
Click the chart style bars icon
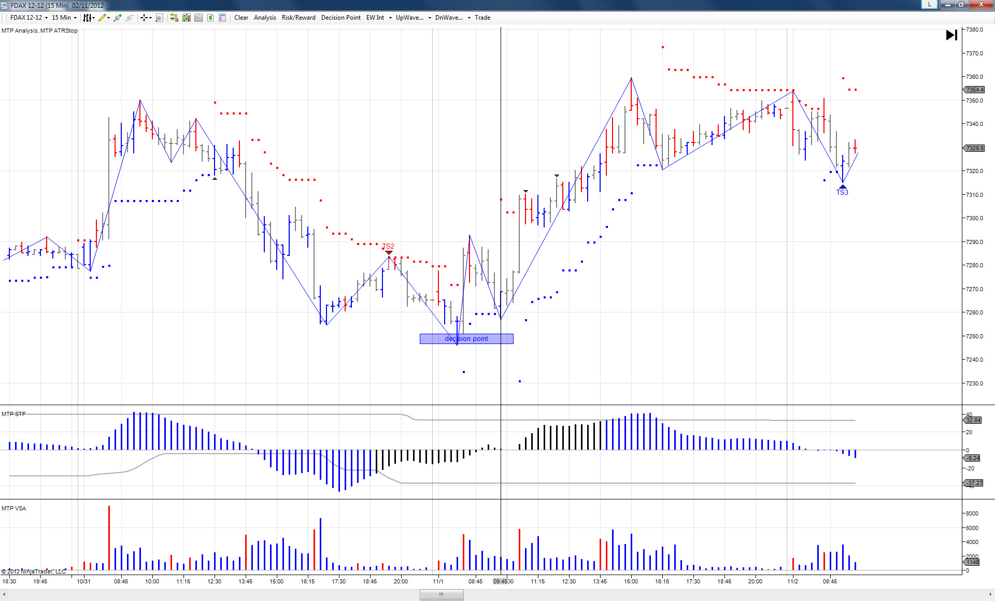pyautogui.click(x=87, y=18)
